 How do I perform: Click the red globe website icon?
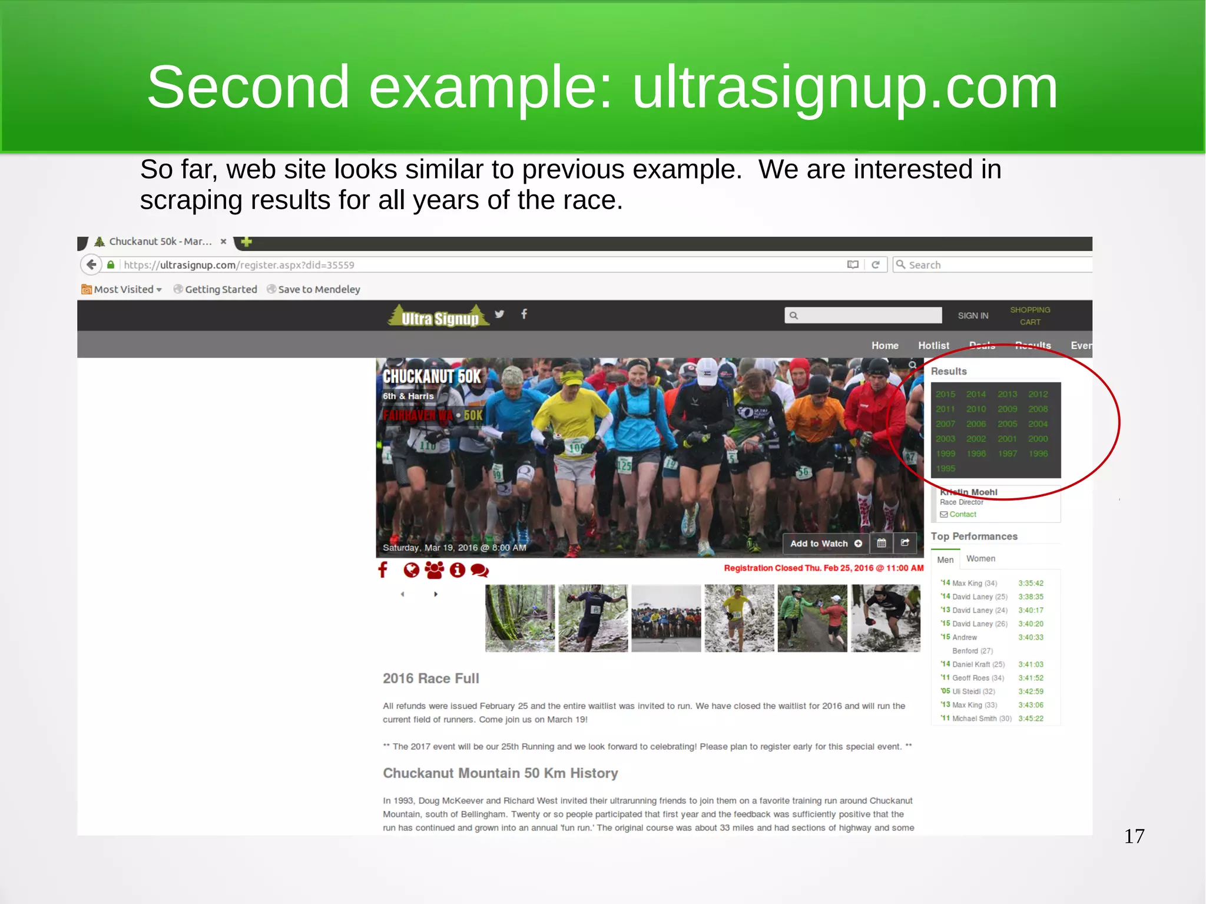click(x=411, y=569)
